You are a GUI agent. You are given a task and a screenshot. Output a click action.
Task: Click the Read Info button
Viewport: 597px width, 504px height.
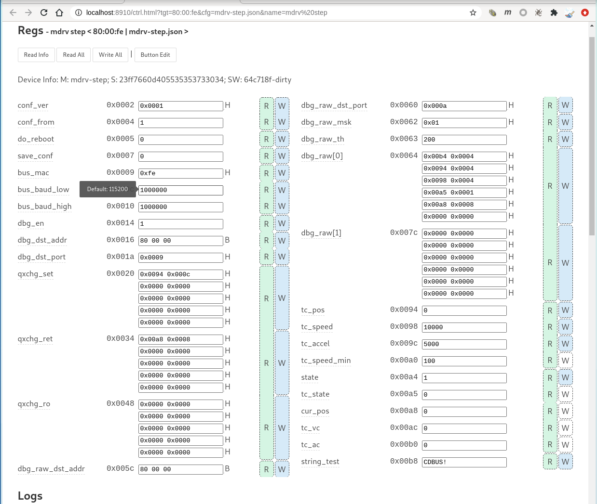pyautogui.click(x=36, y=55)
